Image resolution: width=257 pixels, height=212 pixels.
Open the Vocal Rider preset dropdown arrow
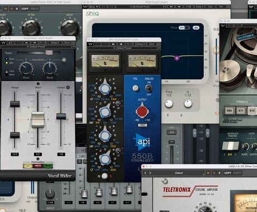[73, 47]
